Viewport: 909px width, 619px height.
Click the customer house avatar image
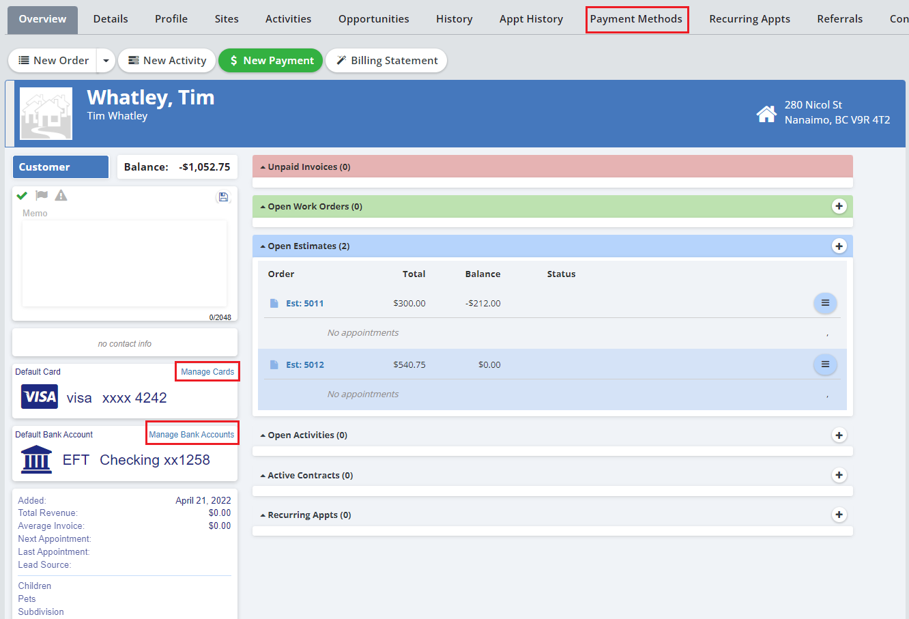[46, 113]
